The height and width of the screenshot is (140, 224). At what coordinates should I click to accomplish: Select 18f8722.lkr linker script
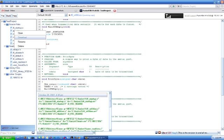[x=18, y=78]
